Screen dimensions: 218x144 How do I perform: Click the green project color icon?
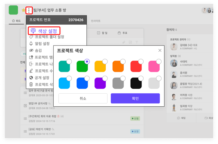point(13,10)
